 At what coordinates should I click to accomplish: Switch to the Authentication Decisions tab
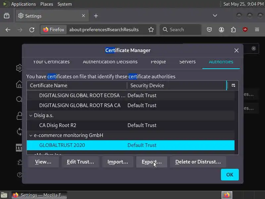click(110, 62)
